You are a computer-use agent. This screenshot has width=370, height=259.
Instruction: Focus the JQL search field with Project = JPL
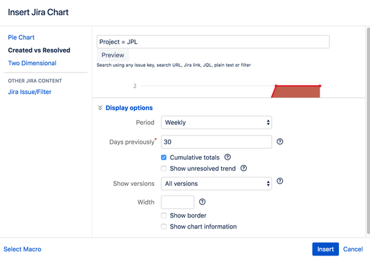[213, 42]
